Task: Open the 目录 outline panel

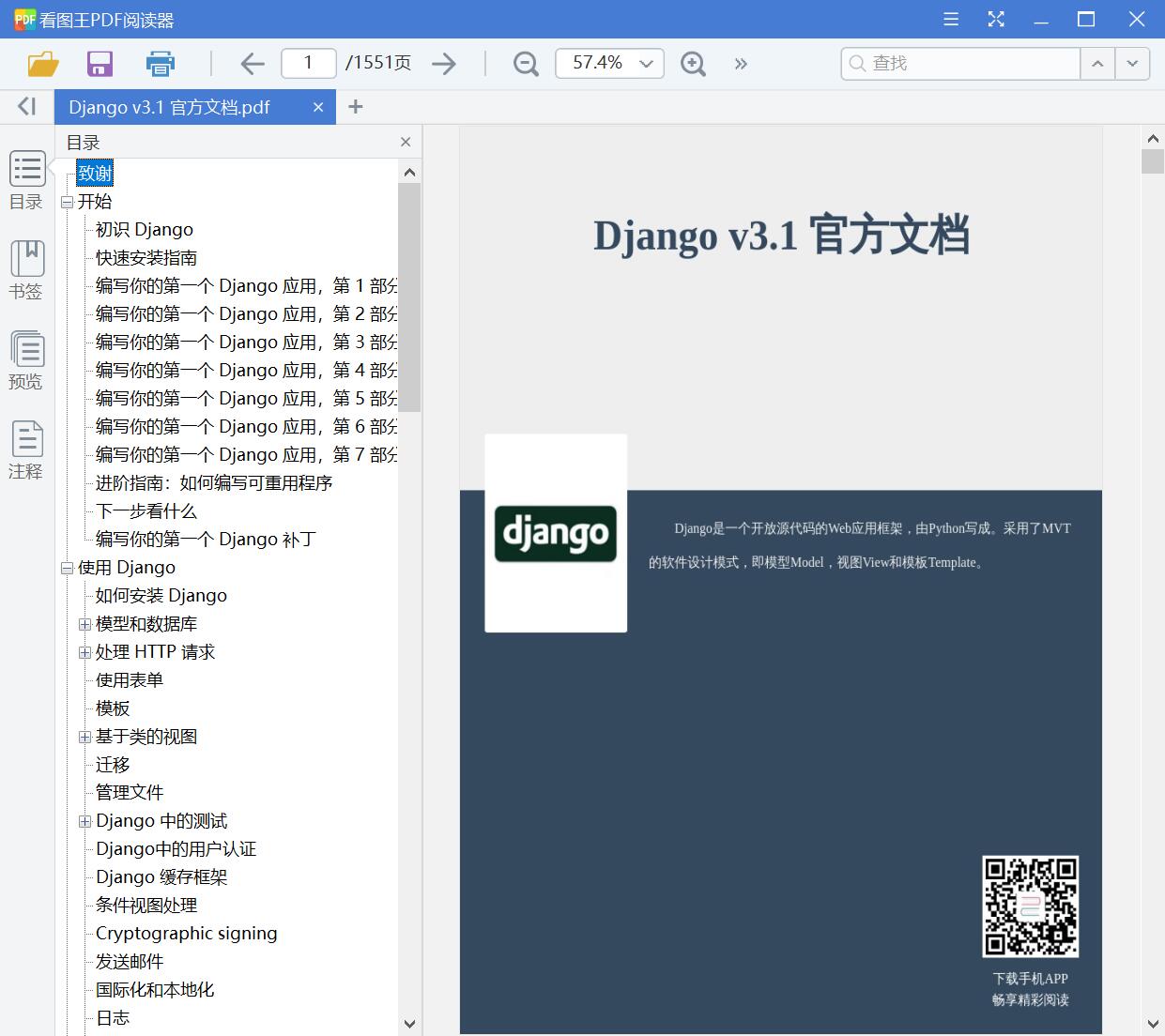Action: 27,181
